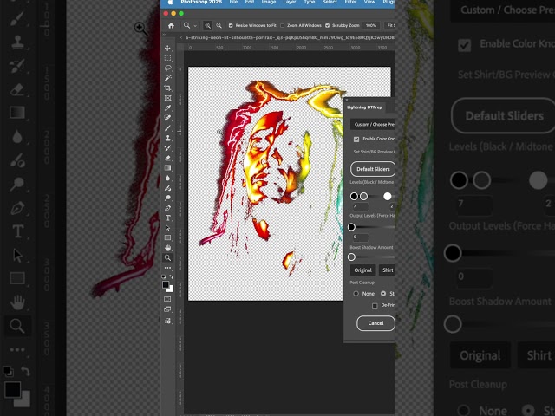
Task: Open the Edit menu
Action: [250, 2]
